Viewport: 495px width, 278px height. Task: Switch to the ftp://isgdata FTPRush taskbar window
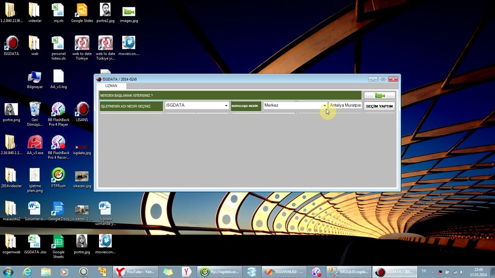tap(219, 272)
